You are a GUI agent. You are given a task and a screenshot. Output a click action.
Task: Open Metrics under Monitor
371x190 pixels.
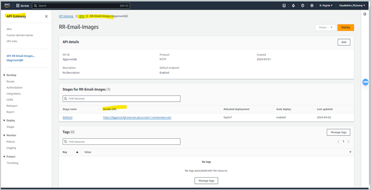click(x=11, y=142)
